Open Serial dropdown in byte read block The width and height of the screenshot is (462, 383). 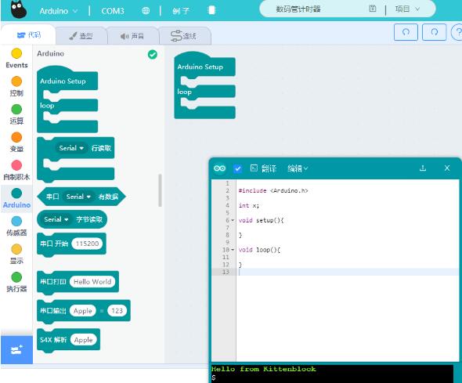(56, 219)
